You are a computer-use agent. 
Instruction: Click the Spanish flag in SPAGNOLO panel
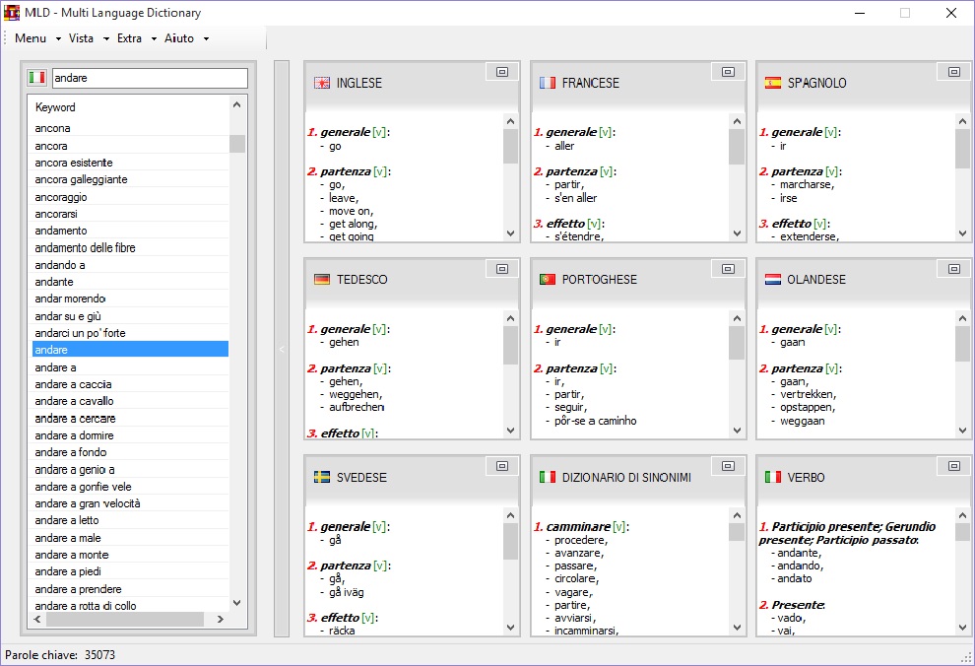[x=773, y=83]
